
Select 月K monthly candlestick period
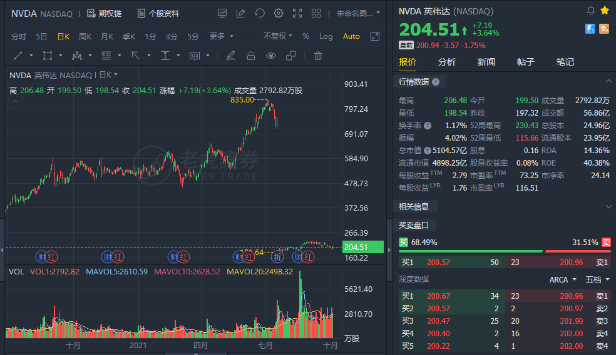tap(107, 36)
